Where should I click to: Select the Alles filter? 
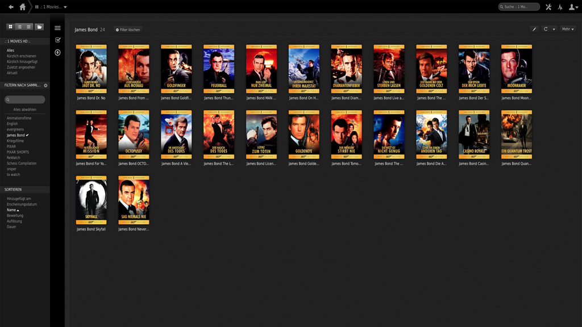pos(10,51)
